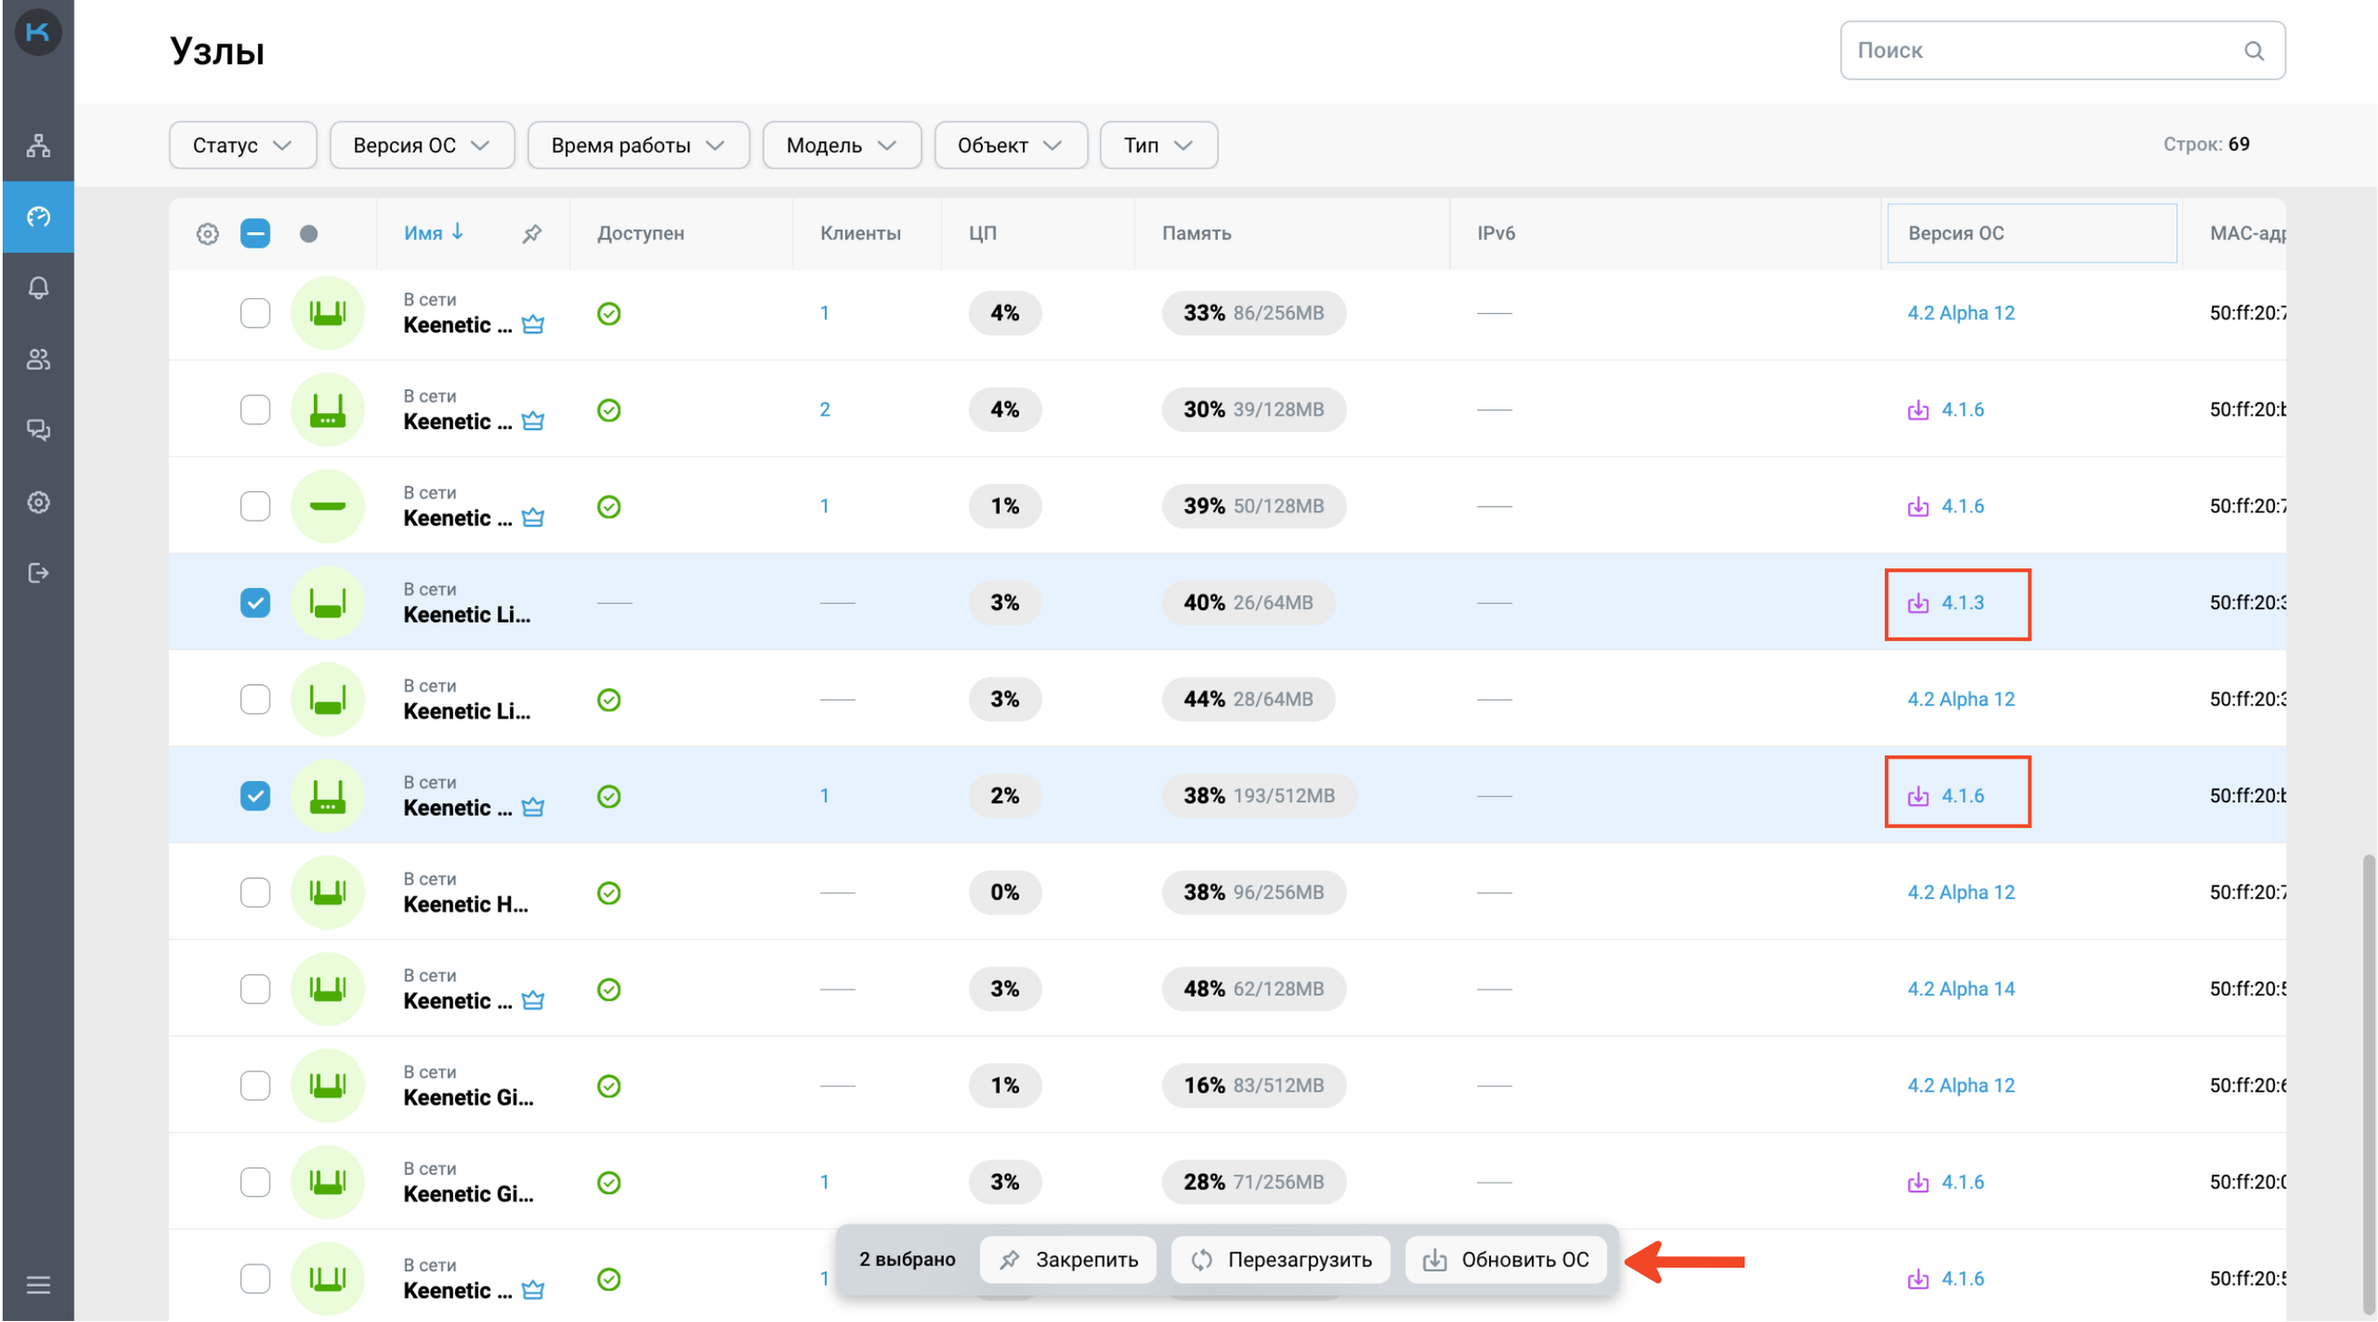Screen dimensions: 2378x1322
Task: Click update icon in 71/256MB row
Action: pyautogui.click(x=1918, y=1183)
